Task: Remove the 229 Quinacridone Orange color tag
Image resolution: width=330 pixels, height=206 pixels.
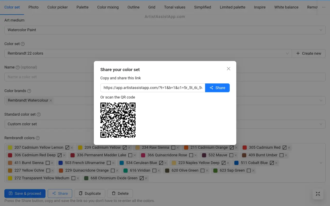Action: [117, 170]
